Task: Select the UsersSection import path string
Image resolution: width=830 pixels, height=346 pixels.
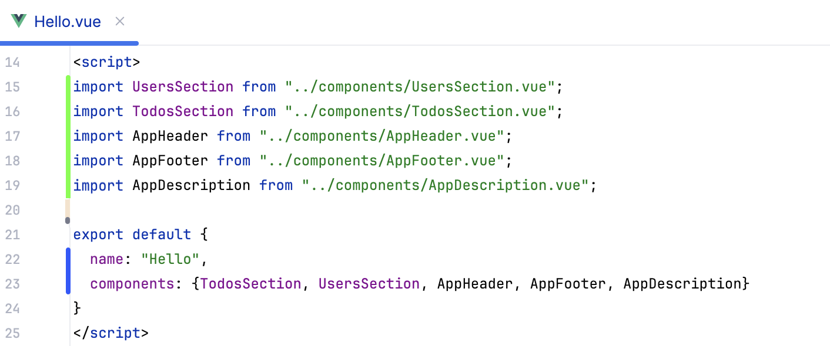Action: click(x=419, y=86)
